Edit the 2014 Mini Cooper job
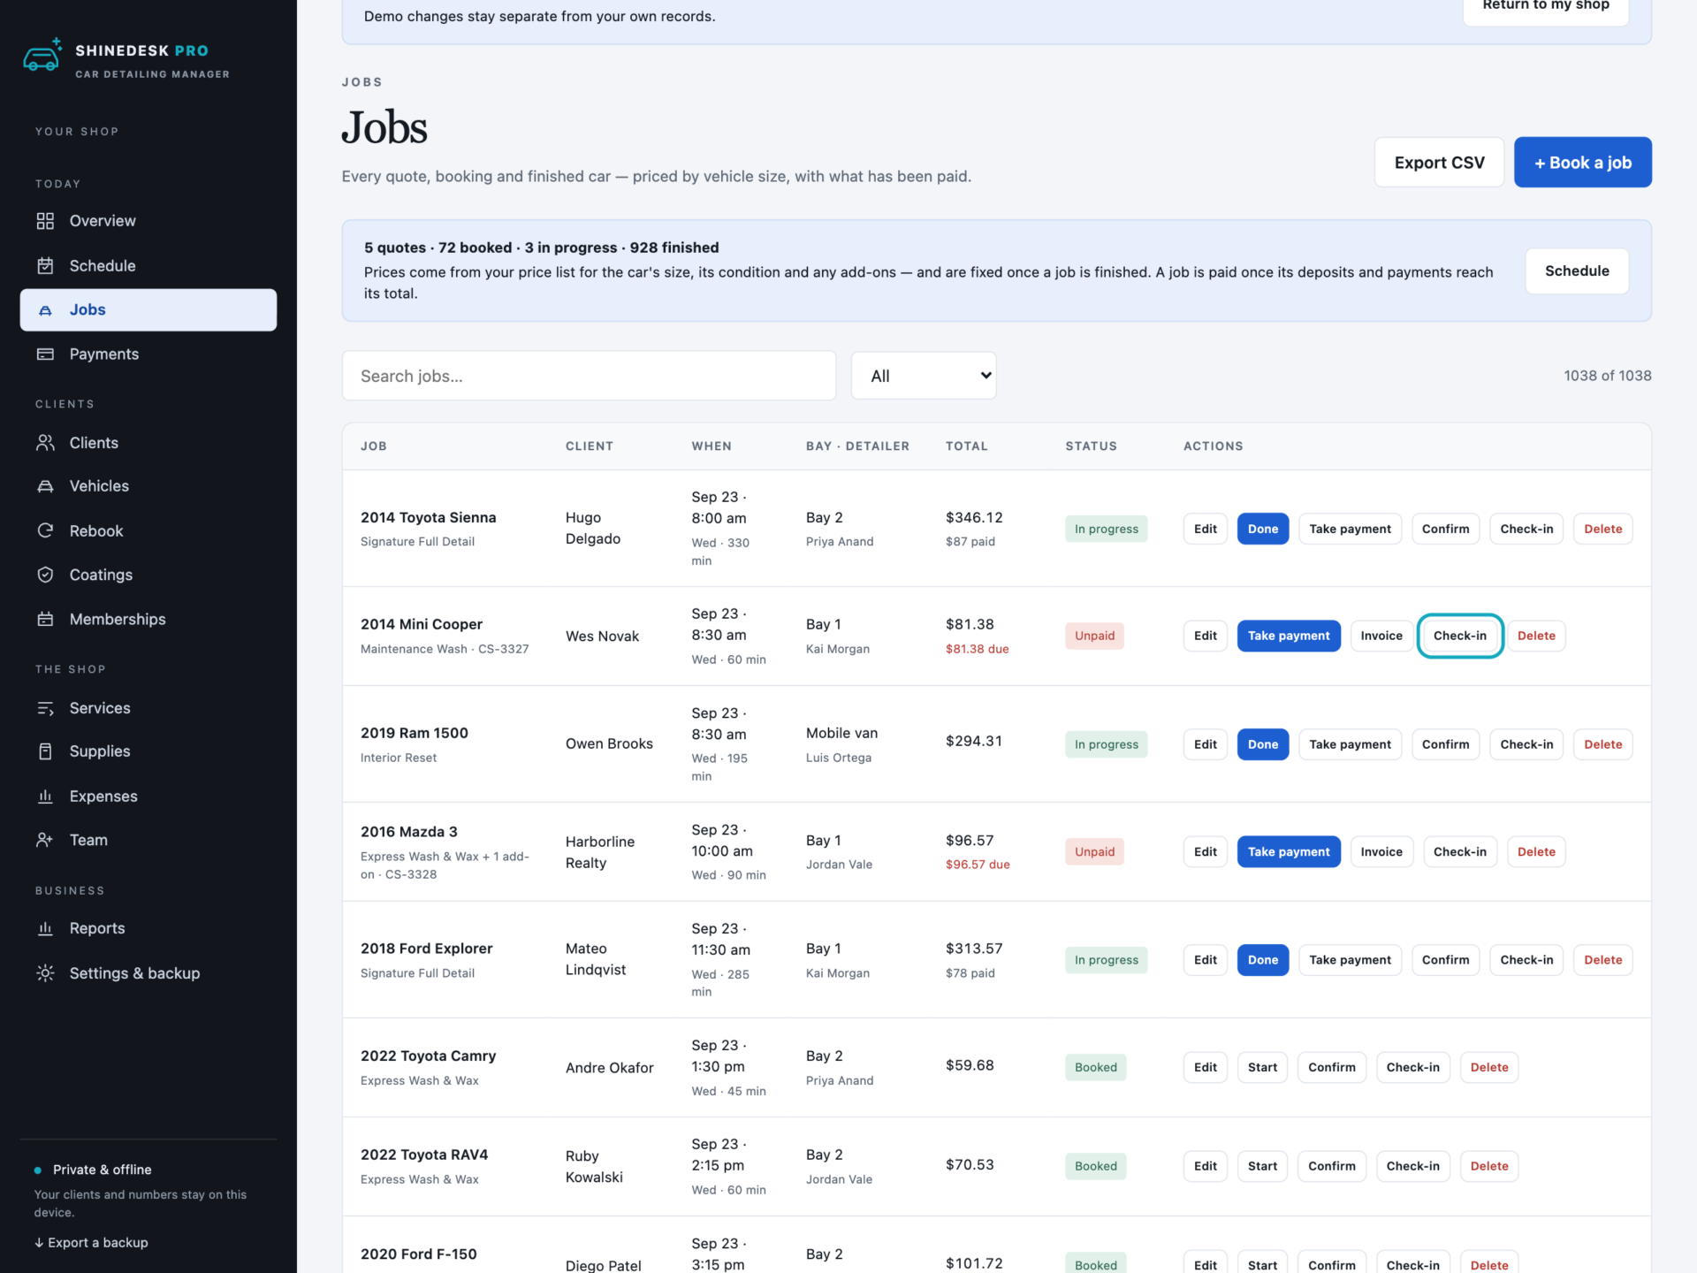This screenshot has width=1697, height=1273. (x=1205, y=636)
